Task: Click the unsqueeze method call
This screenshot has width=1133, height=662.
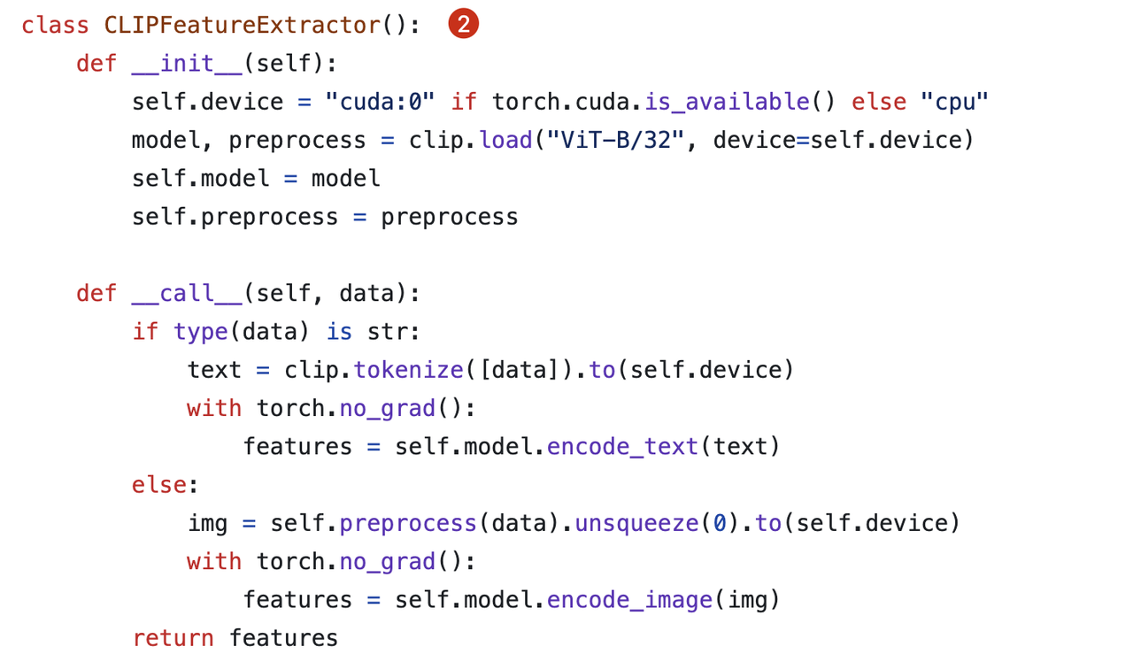Action: coord(636,523)
